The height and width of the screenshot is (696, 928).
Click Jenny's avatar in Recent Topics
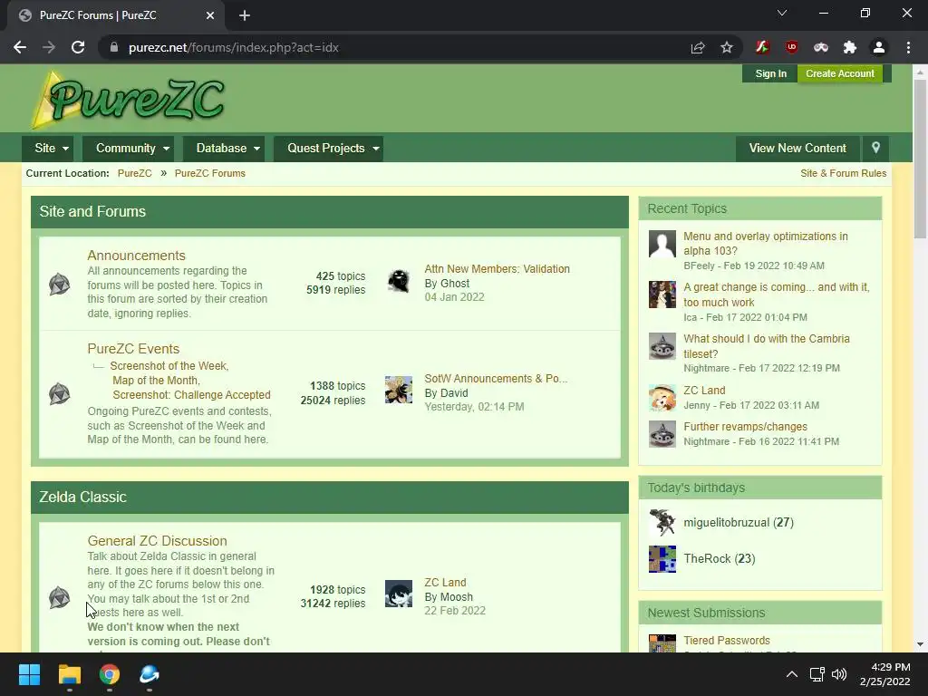662,398
